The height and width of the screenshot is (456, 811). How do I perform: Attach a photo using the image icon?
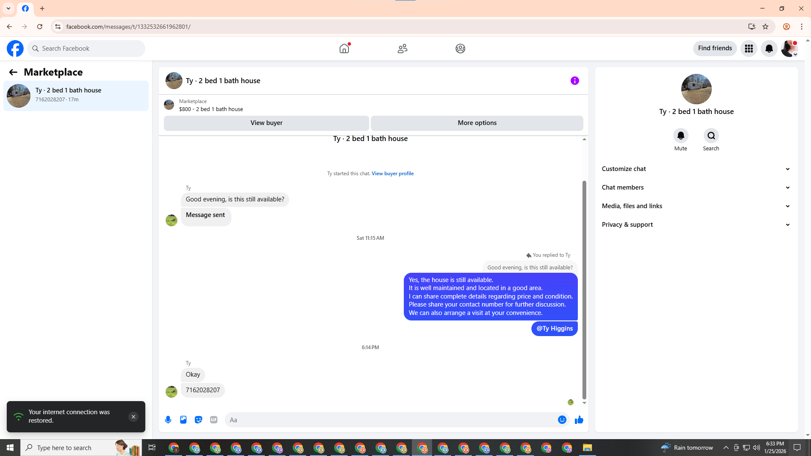[x=183, y=420]
